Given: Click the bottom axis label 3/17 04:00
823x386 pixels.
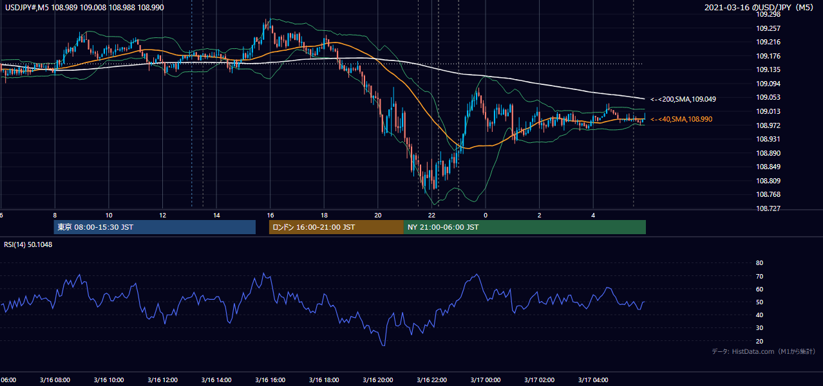Looking at the screenshot, I should coord(593,380).
